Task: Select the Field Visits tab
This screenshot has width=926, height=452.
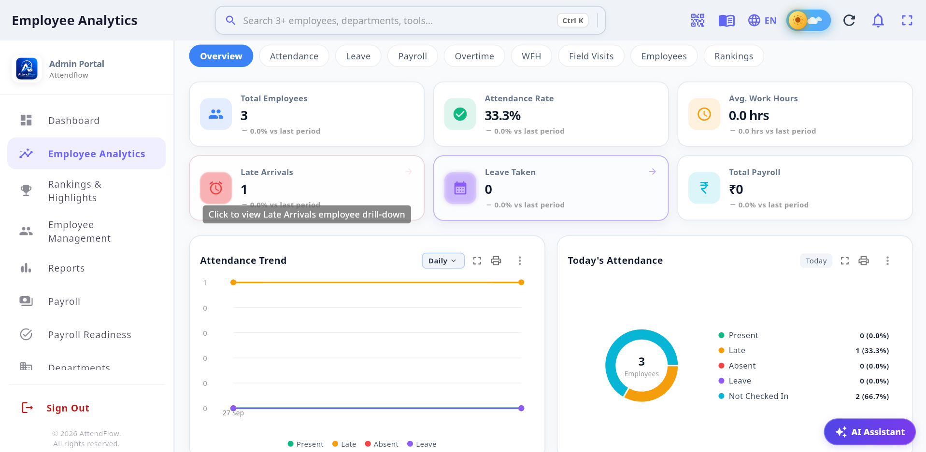Action: (x=591, y=56)
